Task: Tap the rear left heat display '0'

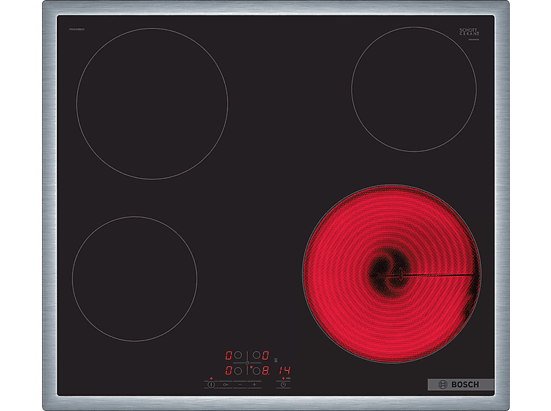Action: click(229, 355)
